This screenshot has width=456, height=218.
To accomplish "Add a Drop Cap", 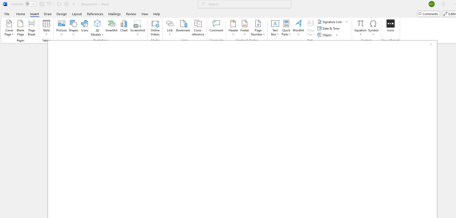I will click(x=310, y=28).
